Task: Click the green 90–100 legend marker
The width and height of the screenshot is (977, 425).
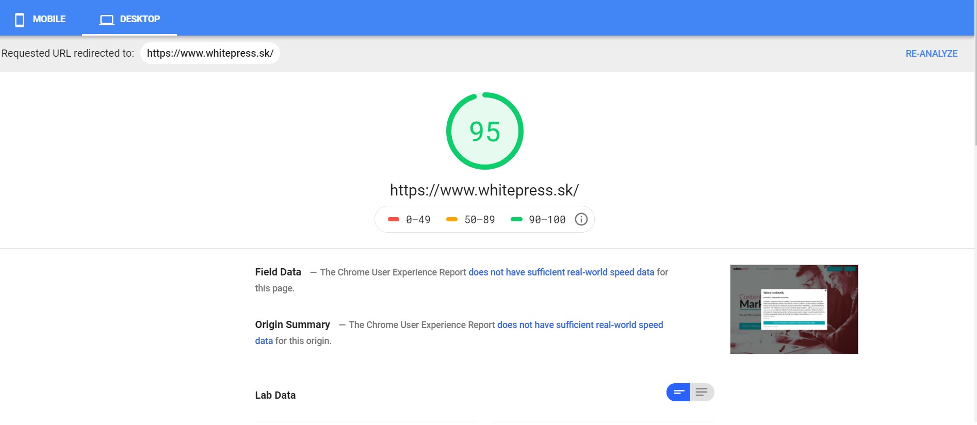Action: coord(516,220)
